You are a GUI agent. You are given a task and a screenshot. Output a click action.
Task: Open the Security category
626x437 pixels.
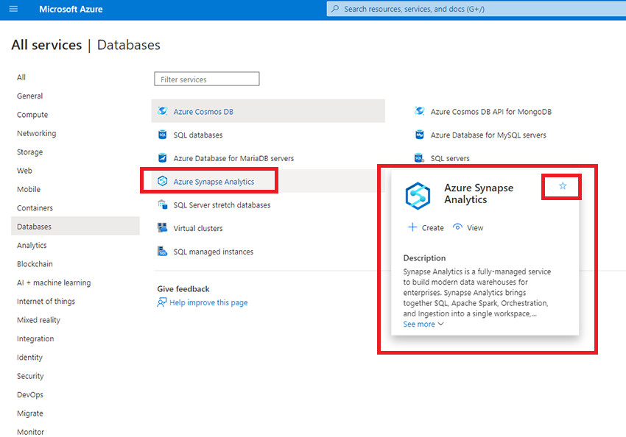(x=30, y=376)
